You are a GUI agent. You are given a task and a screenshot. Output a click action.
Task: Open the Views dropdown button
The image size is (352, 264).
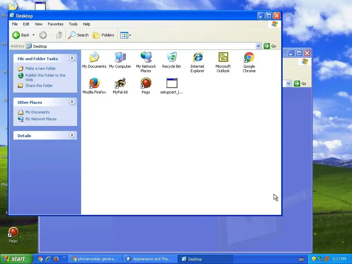click(125, 35)
